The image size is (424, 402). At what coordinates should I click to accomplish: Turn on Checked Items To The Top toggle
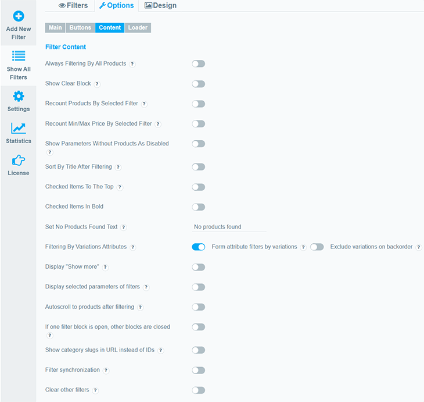click(199, 187)
